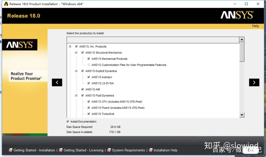Collapse the ANSYS Structural Mechanics node
The width and height of the screenshot is (266, 157).
76,53
